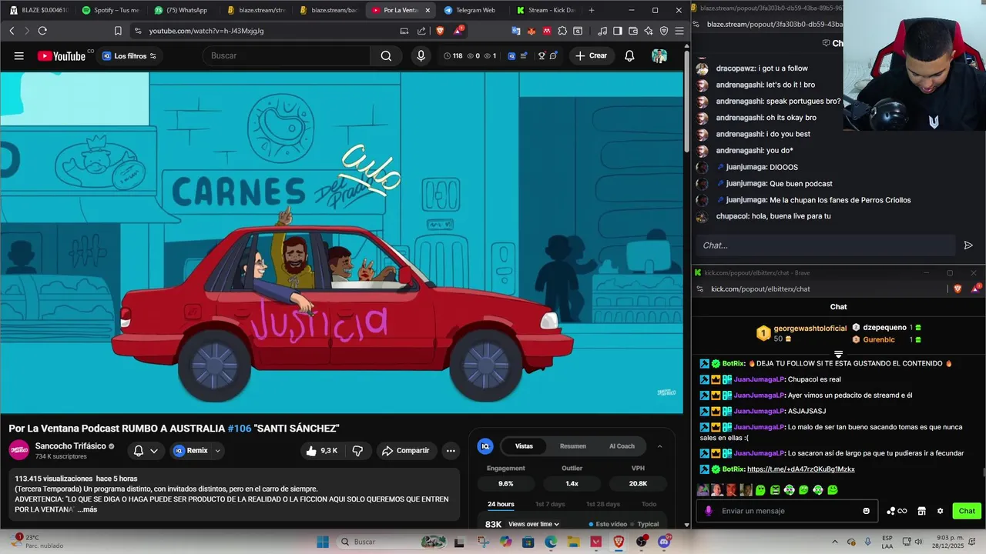This screenshot has width=986, height=554.
Task: Open the Extensions puzzle icon
Action: point(562,31)
